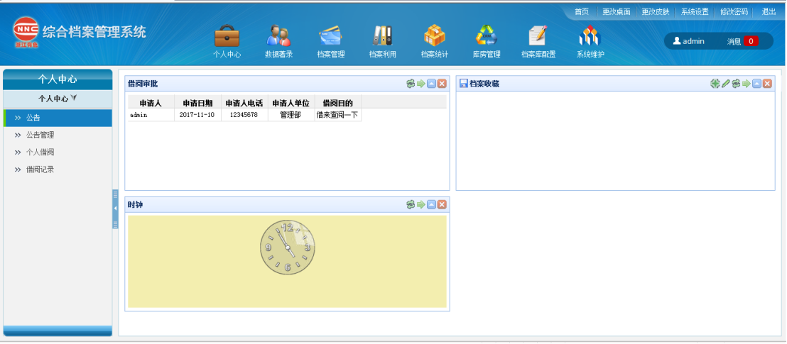Click the admin user avatar icon
The width and height of the screenshot is (787, 344).
click(677, 40)
